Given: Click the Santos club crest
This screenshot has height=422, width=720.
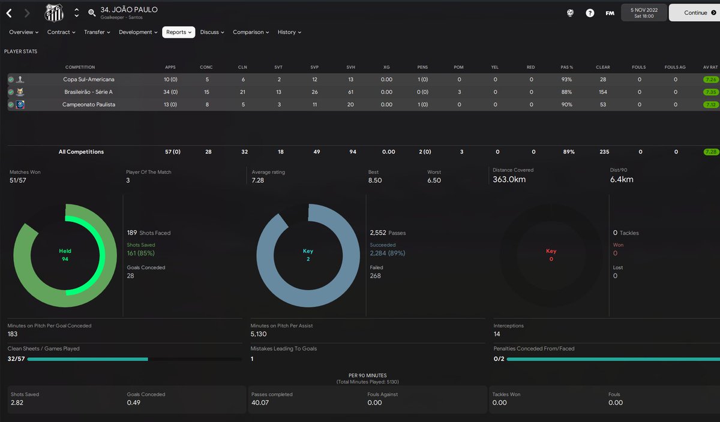Looking at the screenshot, I should pyautogui.click(x=54, y=11).
